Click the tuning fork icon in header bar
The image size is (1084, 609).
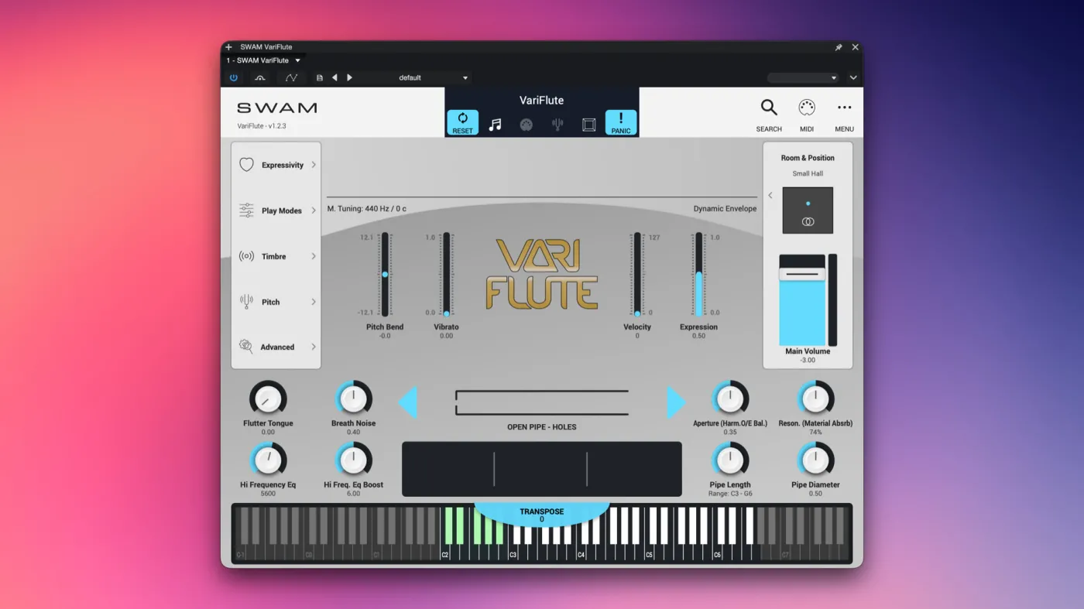(x=557, y=125)
